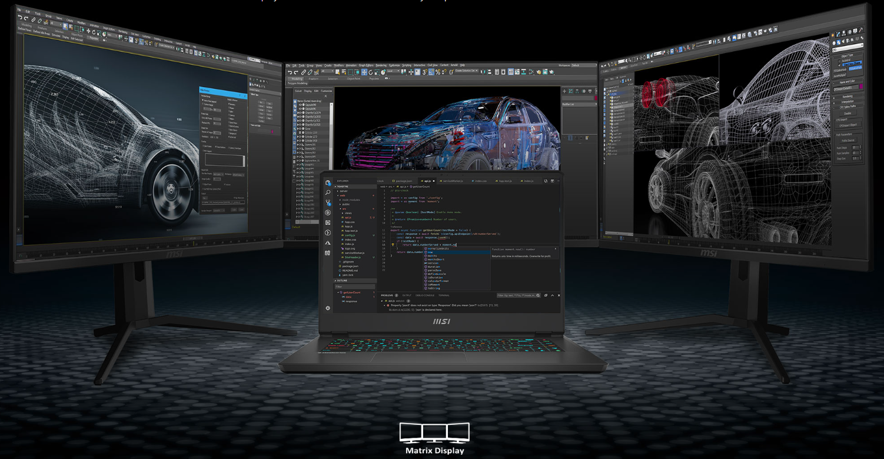This screenshot has height=459, width=884.
Task: Click Polygon Modeling button, center monitor
Action: point(298,83)
